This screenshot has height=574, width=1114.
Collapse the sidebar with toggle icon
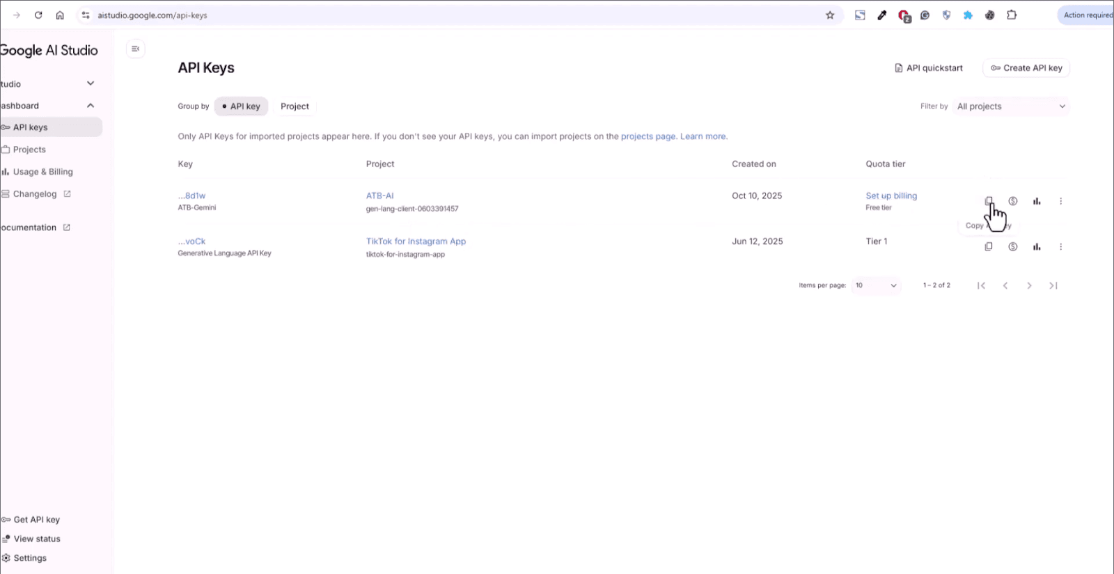tap(136, 49)
